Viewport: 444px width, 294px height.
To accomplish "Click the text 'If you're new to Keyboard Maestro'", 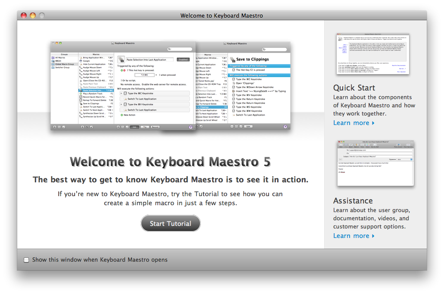I will click(113, 194).
